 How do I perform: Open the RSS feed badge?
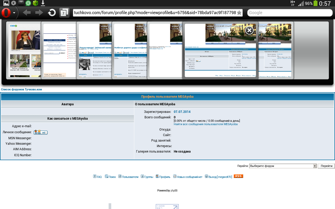[x=238, y=176]
